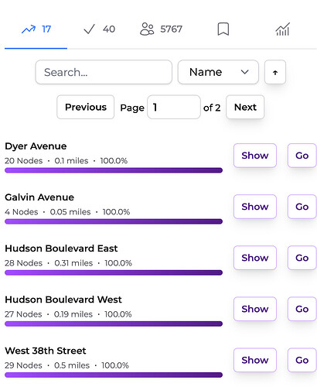Open the bar chart statistics tab
Screen dimensions: 317x387
click(283, 29)
